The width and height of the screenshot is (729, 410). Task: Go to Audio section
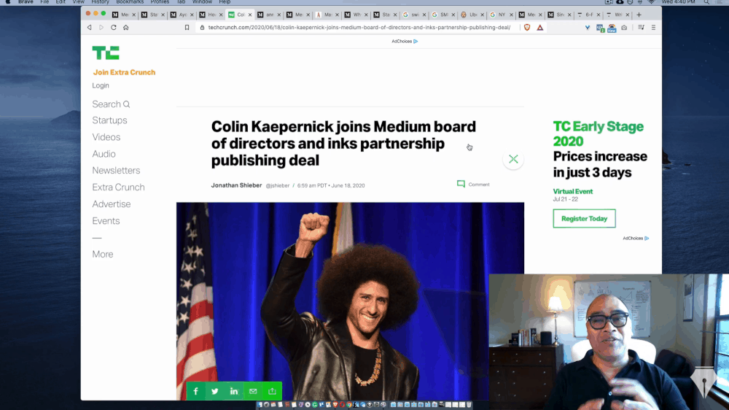click(104, 154)
